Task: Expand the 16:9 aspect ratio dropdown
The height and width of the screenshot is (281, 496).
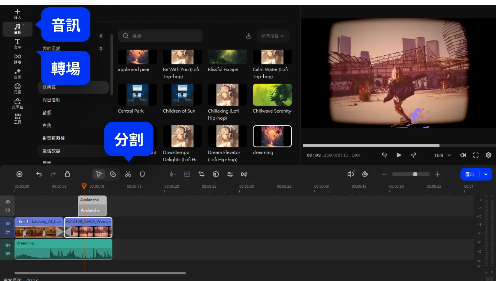Action: click(442, 155)
